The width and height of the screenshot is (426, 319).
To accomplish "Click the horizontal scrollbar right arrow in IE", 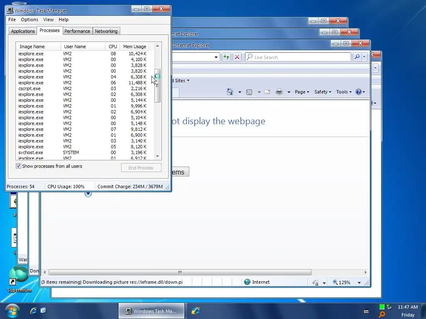I will (365, 272).
